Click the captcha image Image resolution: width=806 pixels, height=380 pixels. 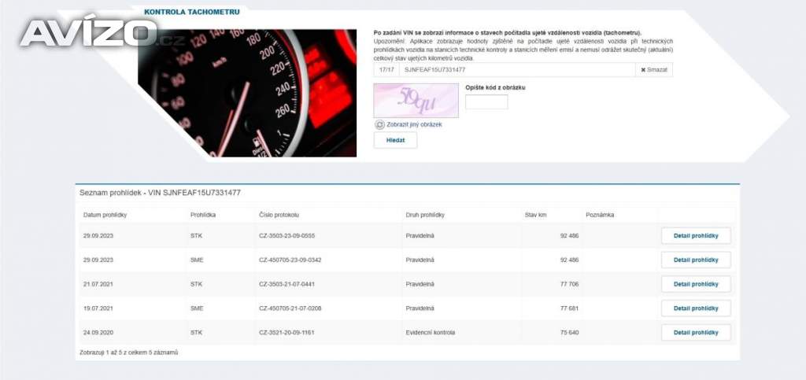[x=416, y=101]
